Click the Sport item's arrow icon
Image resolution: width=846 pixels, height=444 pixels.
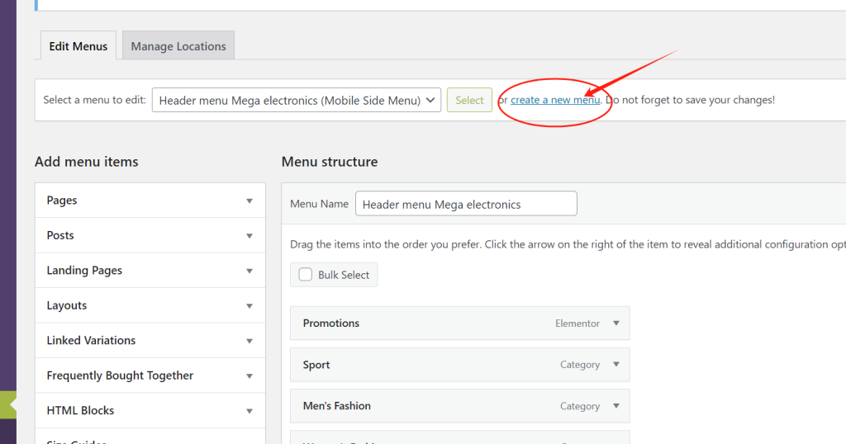616,365
